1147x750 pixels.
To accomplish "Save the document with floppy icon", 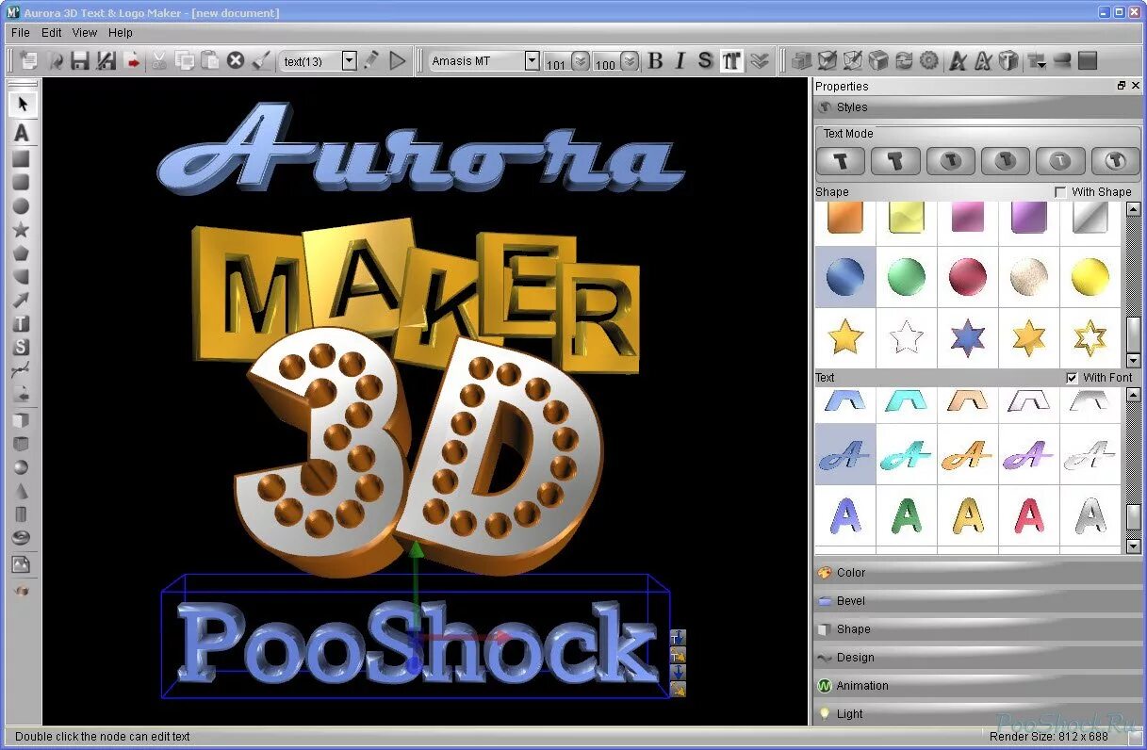I will 80,61.
